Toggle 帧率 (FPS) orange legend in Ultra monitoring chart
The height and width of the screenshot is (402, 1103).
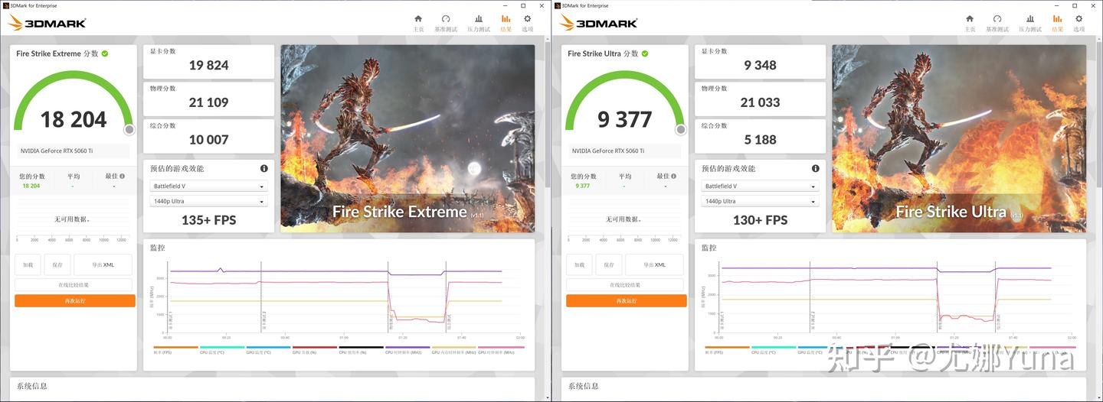(727, 349)
